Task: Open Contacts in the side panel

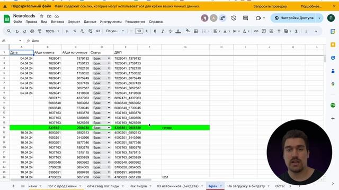Action: click(x=333, y=71)
